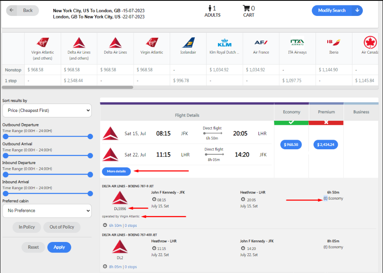Click Delta logo above flight number DL2
This screenshot has height=273, width=383.
click(120, 246)
